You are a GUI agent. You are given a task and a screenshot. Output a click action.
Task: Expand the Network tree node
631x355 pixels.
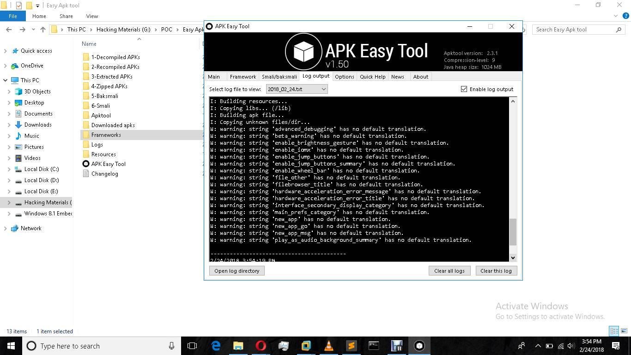5,228
